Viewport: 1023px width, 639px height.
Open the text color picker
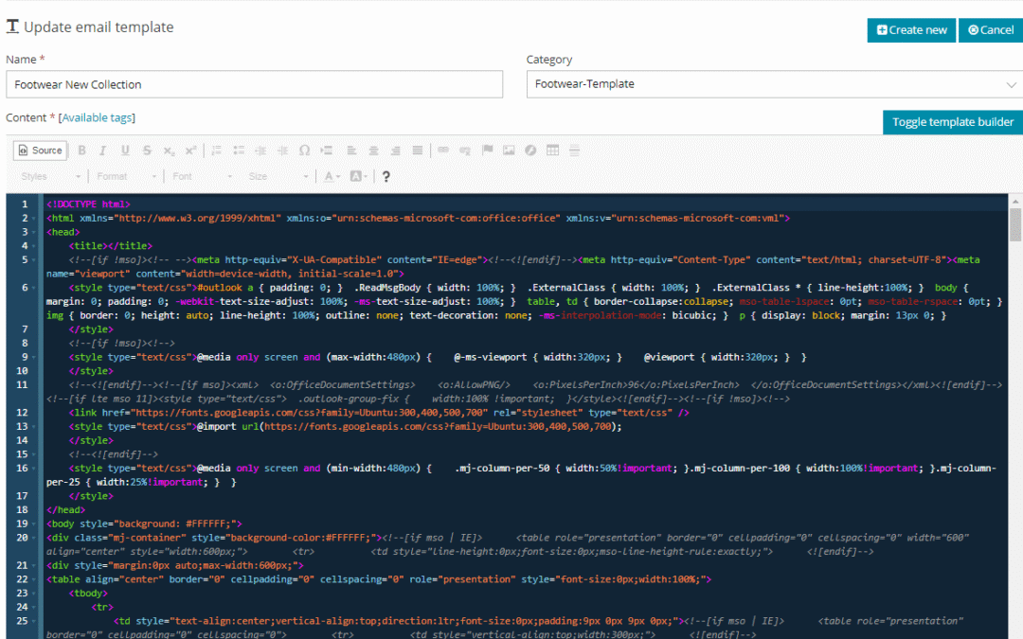click(x=331, y=176)
